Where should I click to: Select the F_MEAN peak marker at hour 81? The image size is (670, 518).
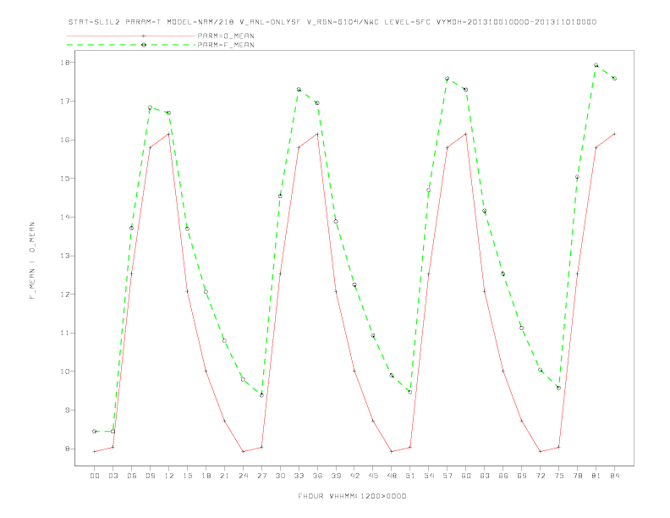pos(596,65)
